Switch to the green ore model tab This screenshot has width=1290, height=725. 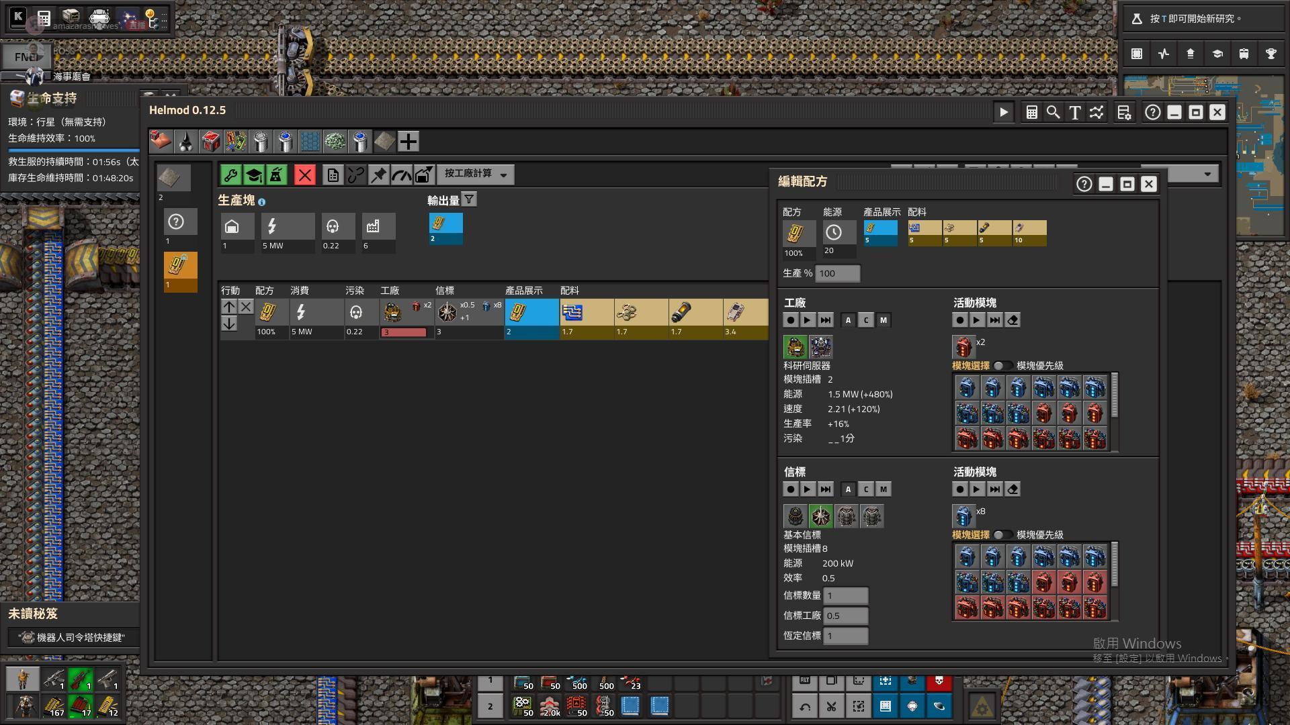(x=335, y=142)
